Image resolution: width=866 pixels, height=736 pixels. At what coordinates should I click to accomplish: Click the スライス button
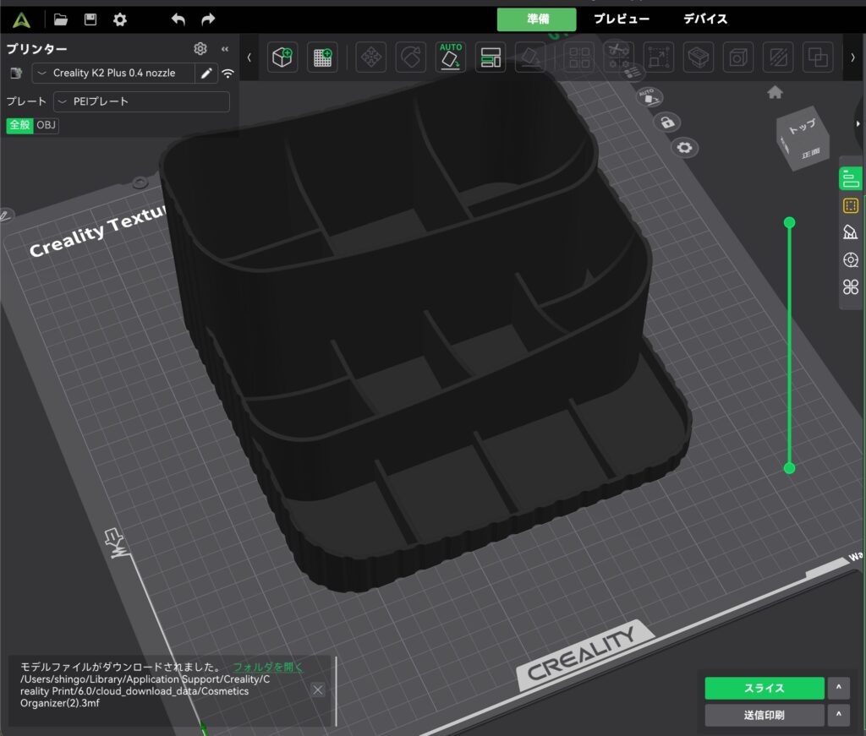pyautogui.click(x=764, y=688)
